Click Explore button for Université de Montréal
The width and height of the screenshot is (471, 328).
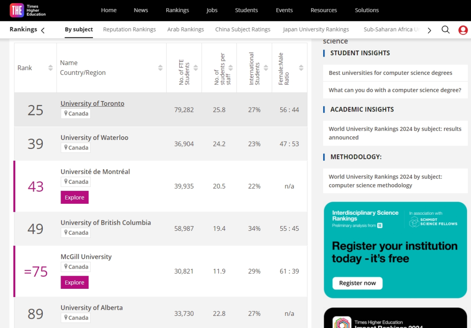click(x=75, y=197)
